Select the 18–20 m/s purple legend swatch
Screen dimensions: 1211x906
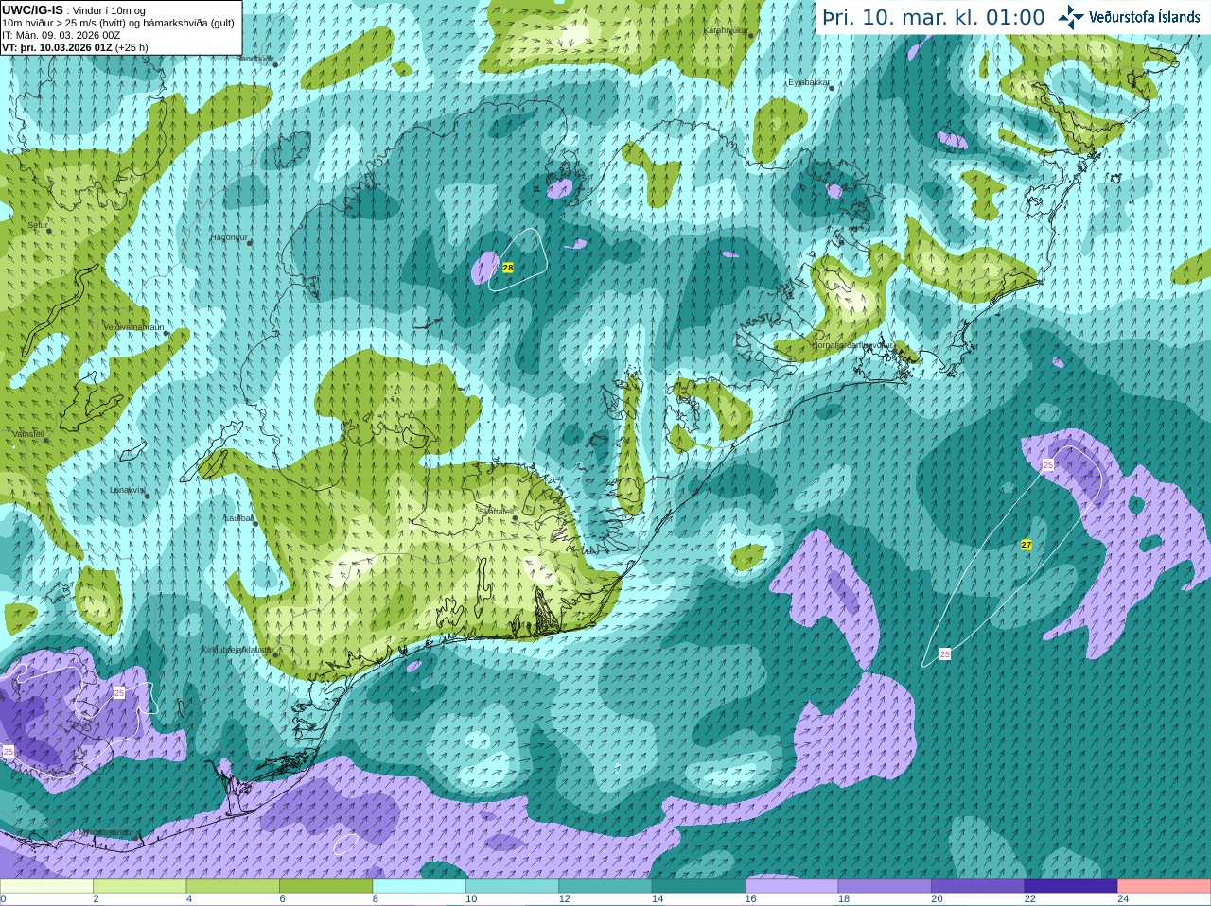(885, 886)
